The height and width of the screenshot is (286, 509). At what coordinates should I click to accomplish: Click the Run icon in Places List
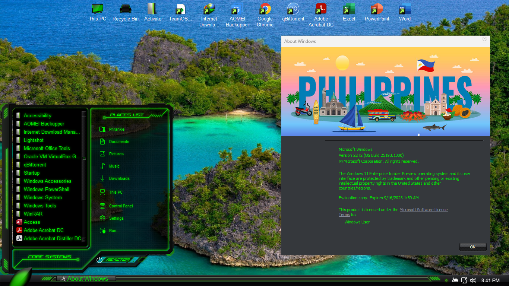click(x=102, y=231)
